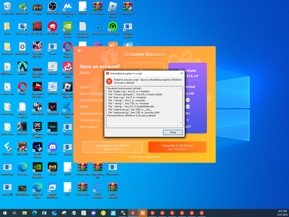Click Subscribe to $11.99/mo button
Viewport: 289px width, 217px height.
[113, 147]
